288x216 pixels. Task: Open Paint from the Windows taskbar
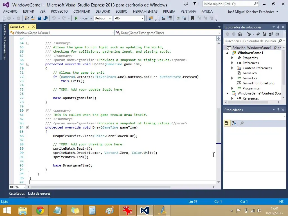pos(110,210)
